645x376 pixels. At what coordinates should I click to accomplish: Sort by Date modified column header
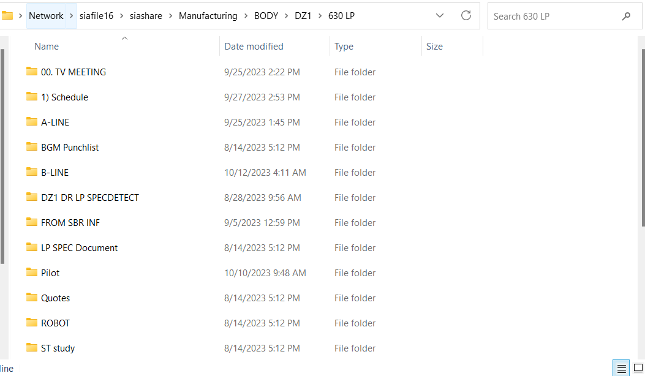tap(254, 47)
